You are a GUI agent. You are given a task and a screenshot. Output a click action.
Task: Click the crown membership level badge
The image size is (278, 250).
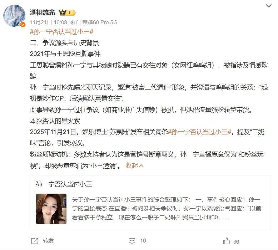68,13
